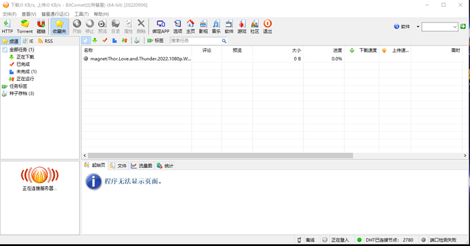Click the Stop (停止) toolbar icon
This screenshot has width=470, height=246.
[x=90, y=27]
